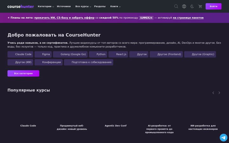Image resolution: width=229 pixels, height=143 pixels.
Task: Select Подготовка к собеседованию tag
Action: click(88, 62)
